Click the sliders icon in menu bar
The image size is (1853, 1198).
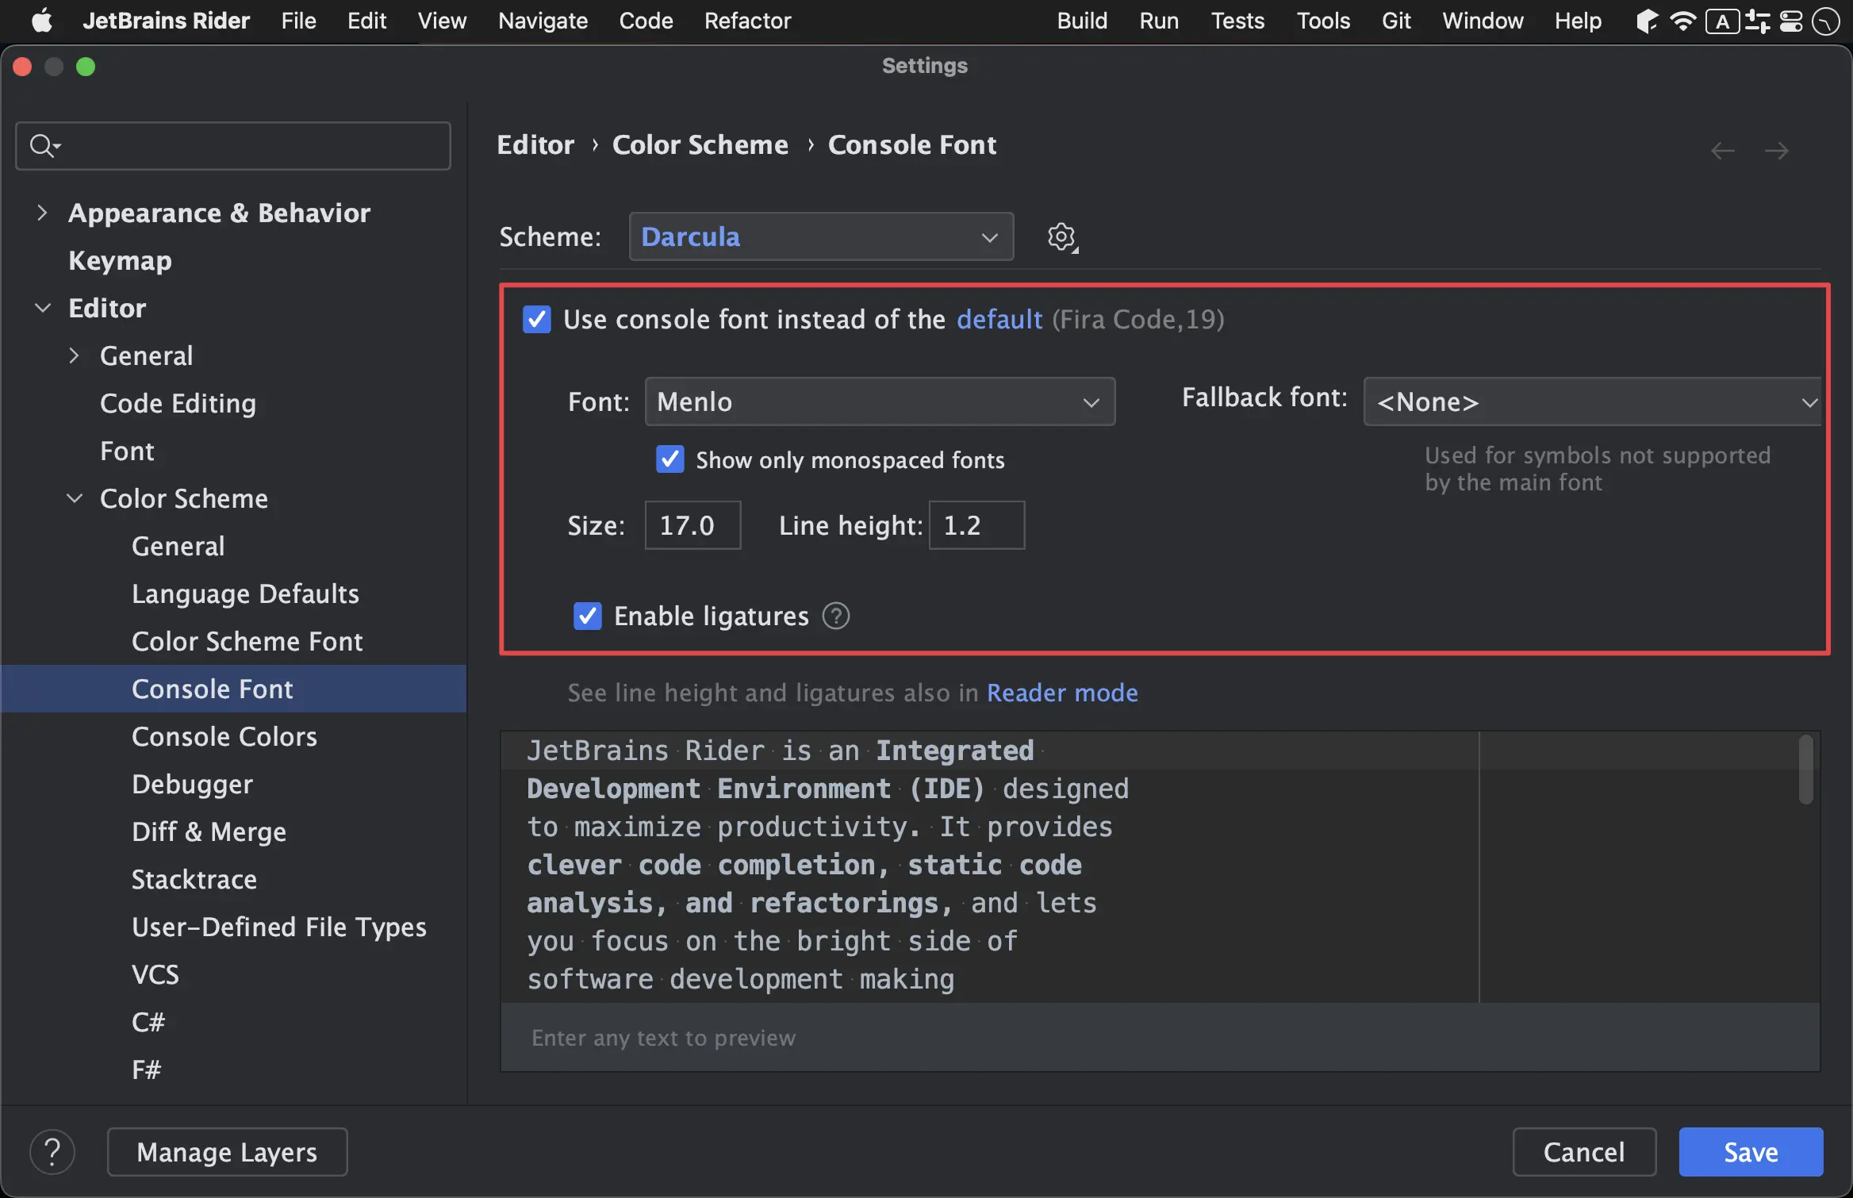(x=1758, y=21)
